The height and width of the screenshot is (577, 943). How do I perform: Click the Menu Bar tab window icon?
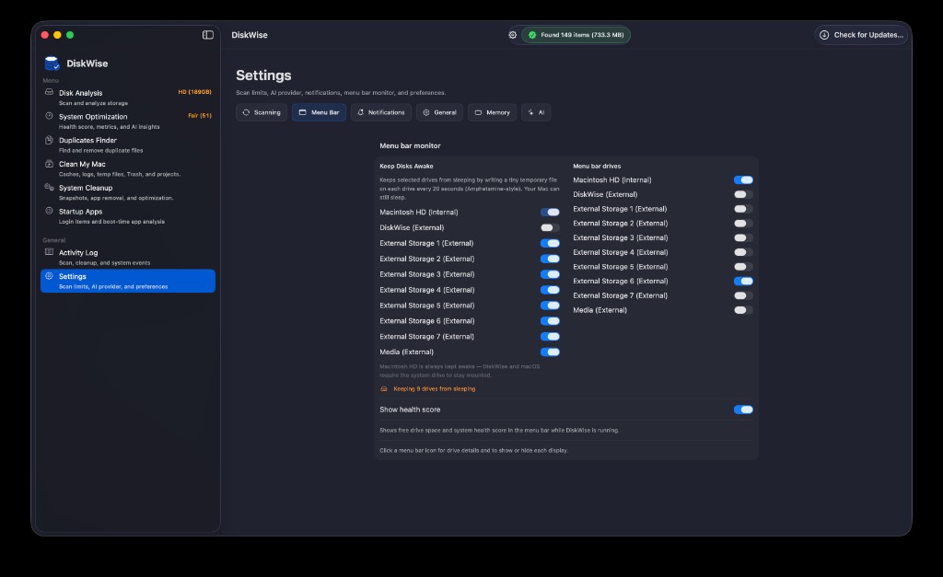[x=302, y=112]
